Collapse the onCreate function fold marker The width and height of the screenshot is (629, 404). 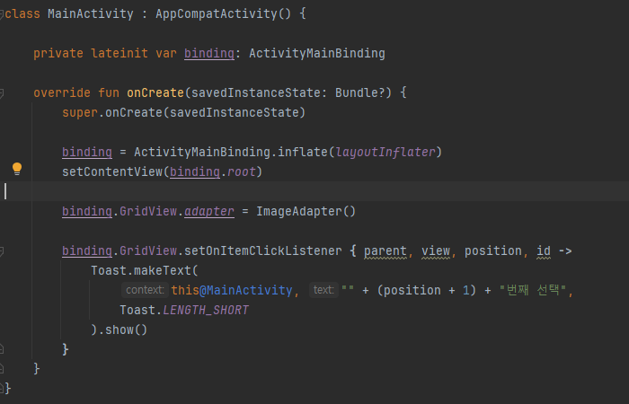2,93
